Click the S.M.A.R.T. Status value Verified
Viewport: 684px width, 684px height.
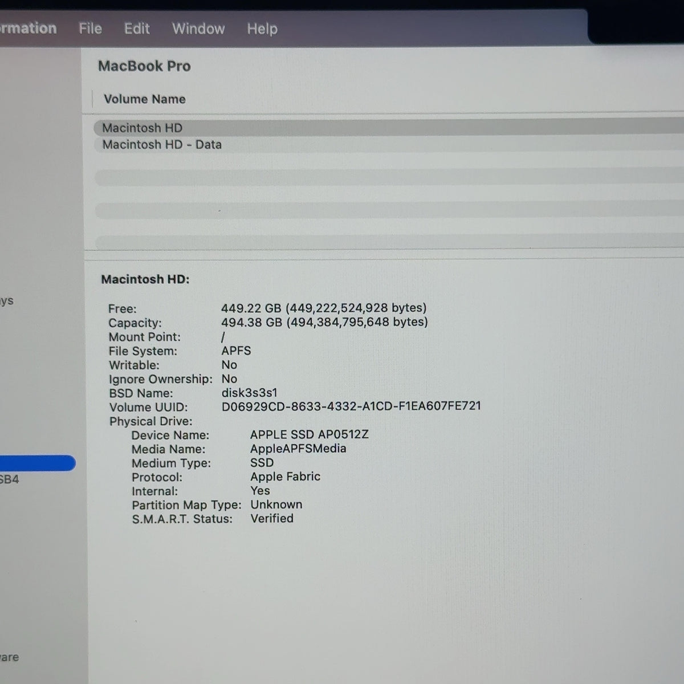coord(272,519)
